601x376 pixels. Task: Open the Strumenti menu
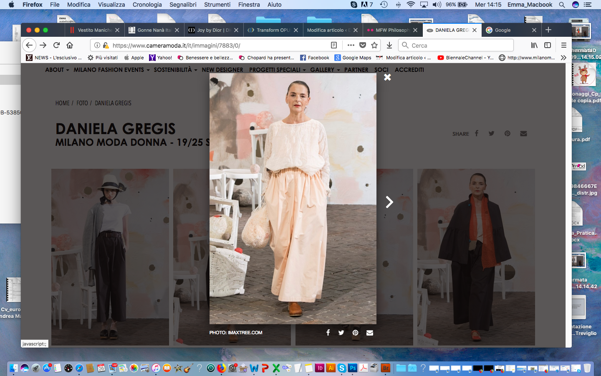point(217,5)
